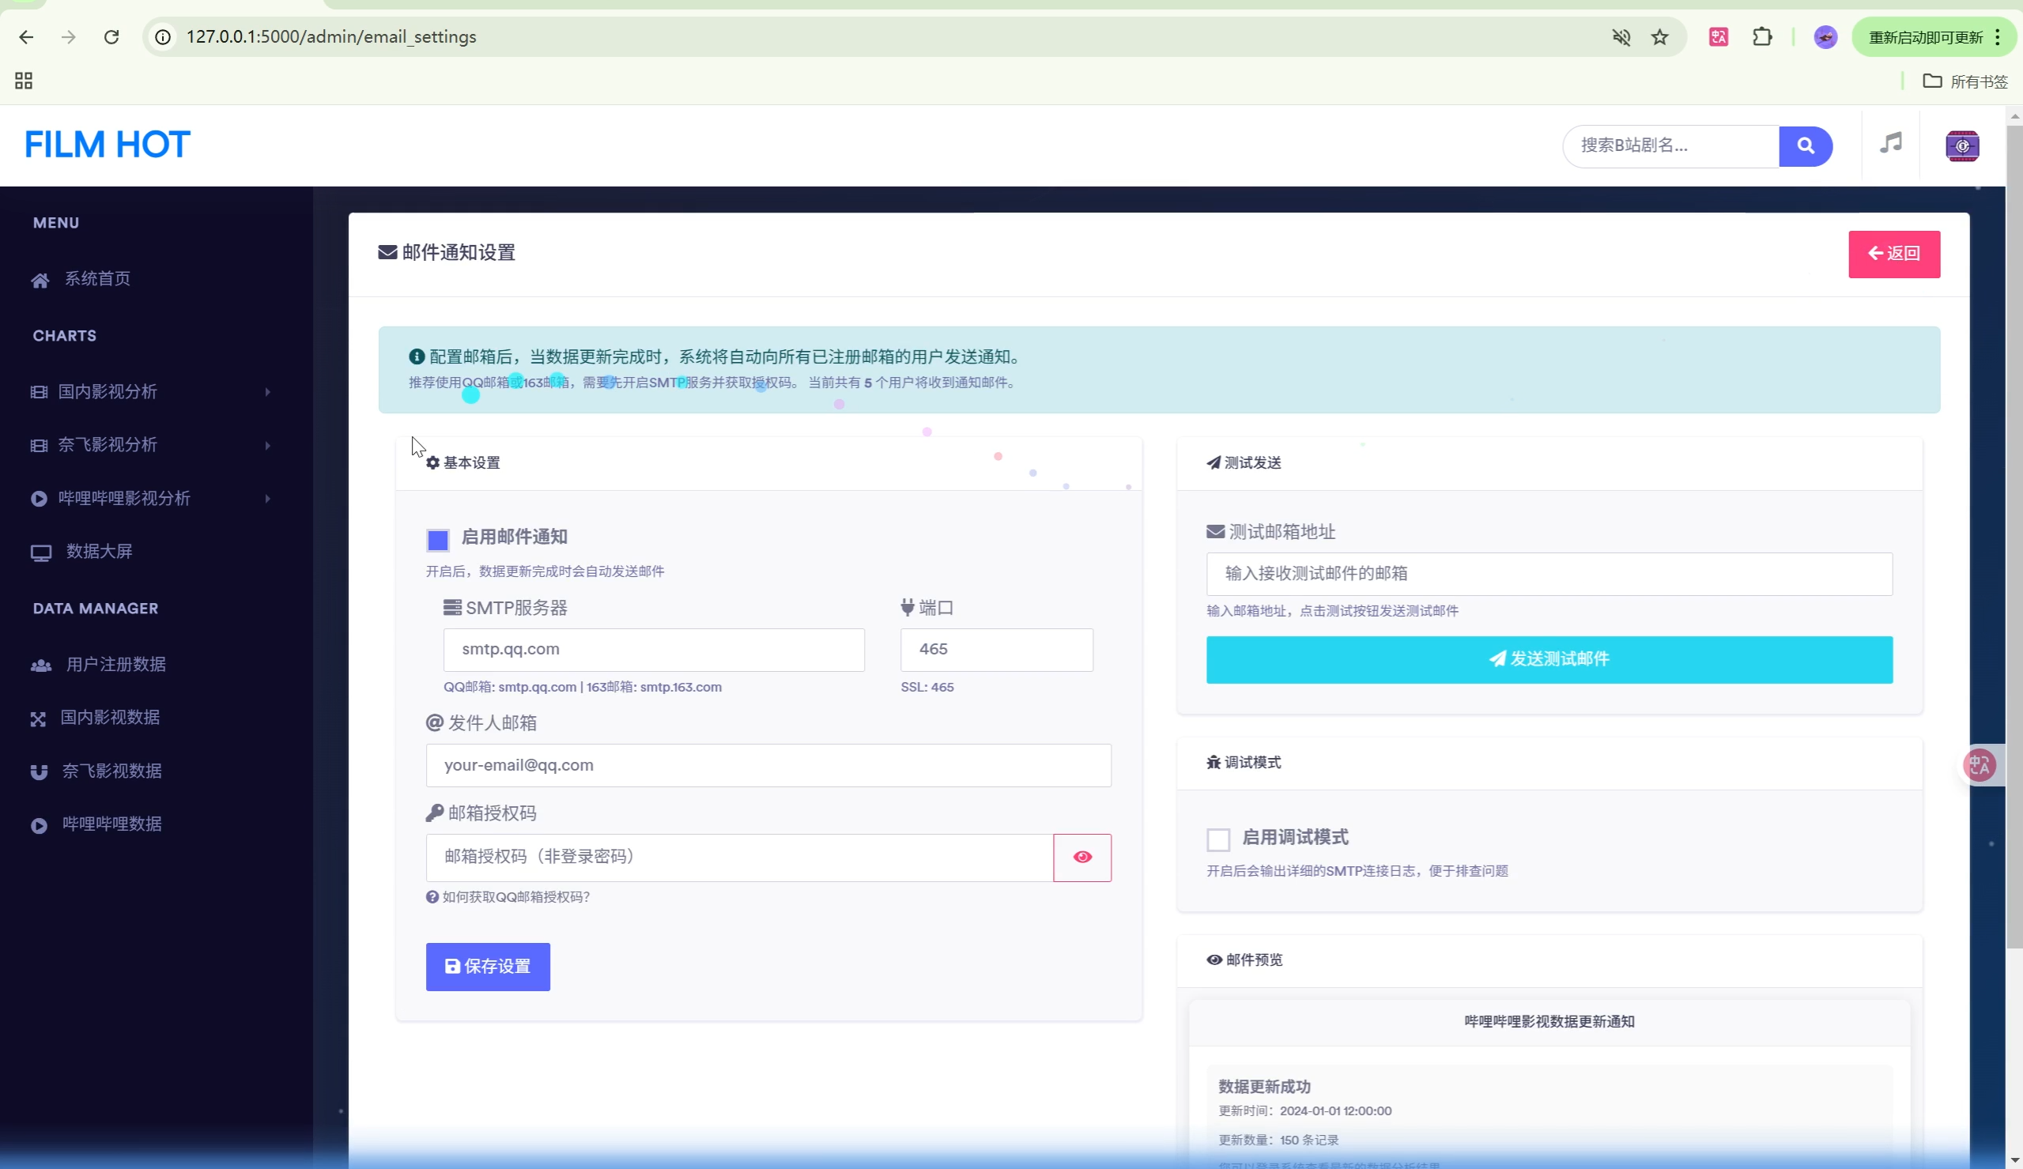Toggle the 启用邮件通知 checkbox
The width and height of the screenshot is (2023, 1169).
pyautogui.click(x=437, y=541)
